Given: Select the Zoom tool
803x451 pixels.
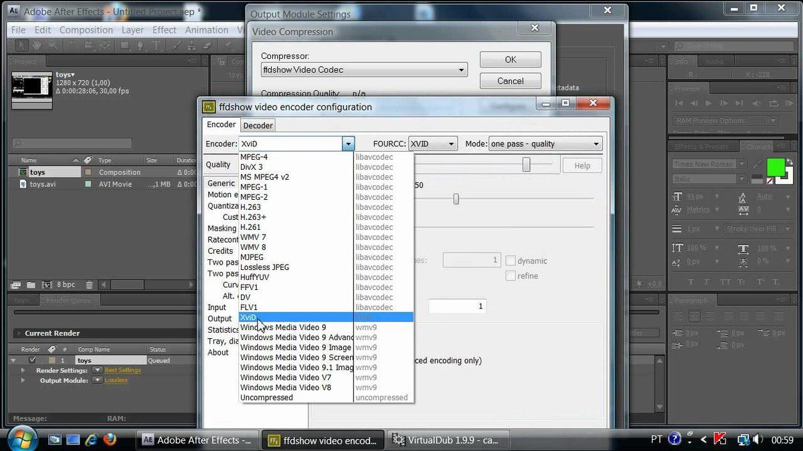Looking at the screenshot, I should pyautogui.click(x=52, y=45).
